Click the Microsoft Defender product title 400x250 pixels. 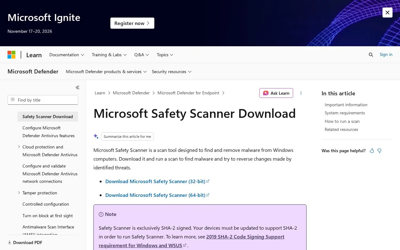tap(33, 72)
